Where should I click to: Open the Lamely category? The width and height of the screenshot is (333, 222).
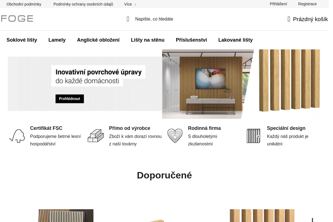57,40
